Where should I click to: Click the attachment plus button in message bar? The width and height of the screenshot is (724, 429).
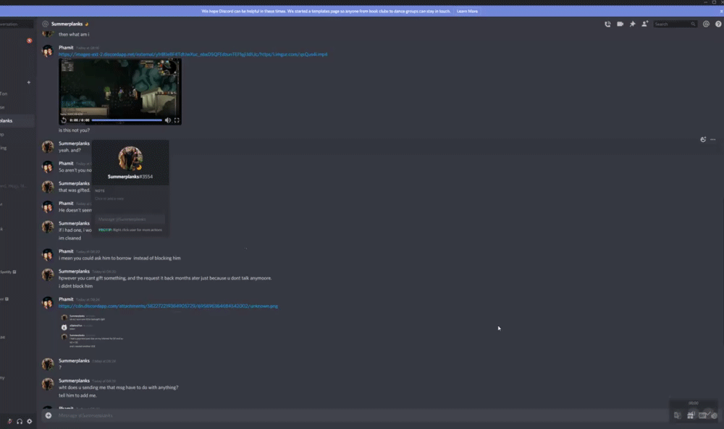(x=49, y=416)
